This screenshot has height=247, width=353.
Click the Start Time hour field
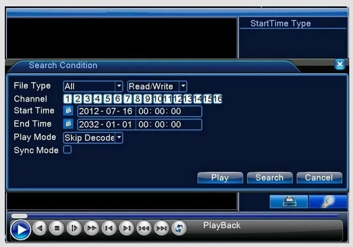pos(142,111)
